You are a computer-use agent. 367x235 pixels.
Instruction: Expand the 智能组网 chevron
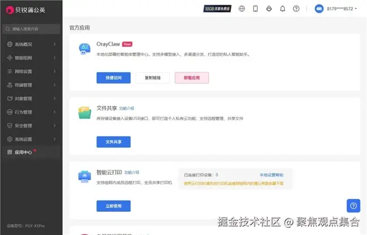tap(55, 57)
